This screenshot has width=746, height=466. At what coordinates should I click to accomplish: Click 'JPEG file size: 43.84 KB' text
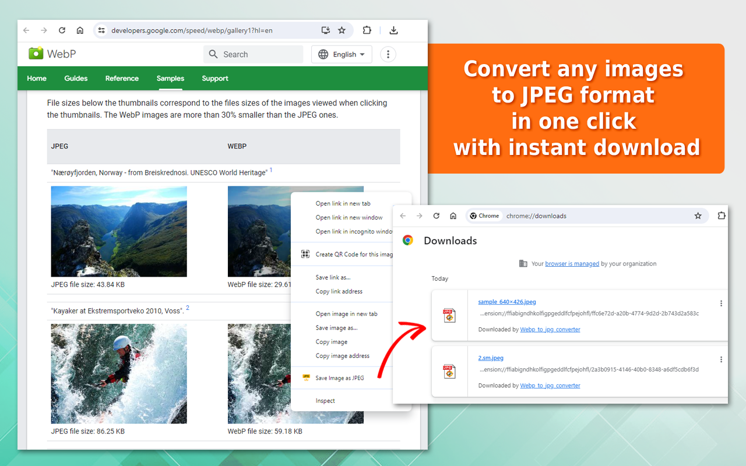click(x=88, y=285)
